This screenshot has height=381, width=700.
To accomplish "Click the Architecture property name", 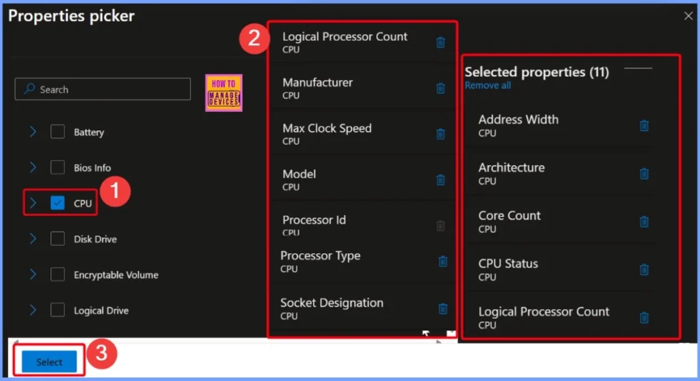I will [x=511, y=168].
